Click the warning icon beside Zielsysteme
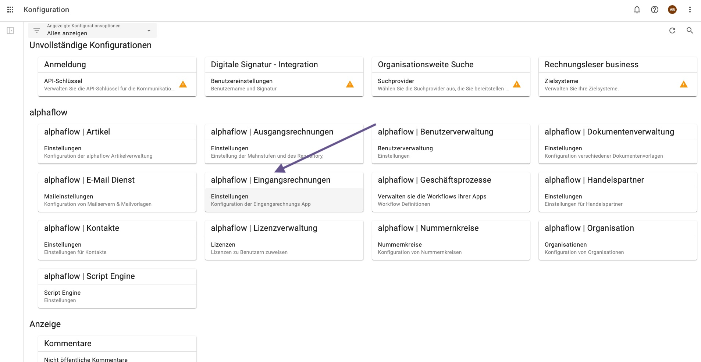The image size is (701, 362). [x=683, y=85]
